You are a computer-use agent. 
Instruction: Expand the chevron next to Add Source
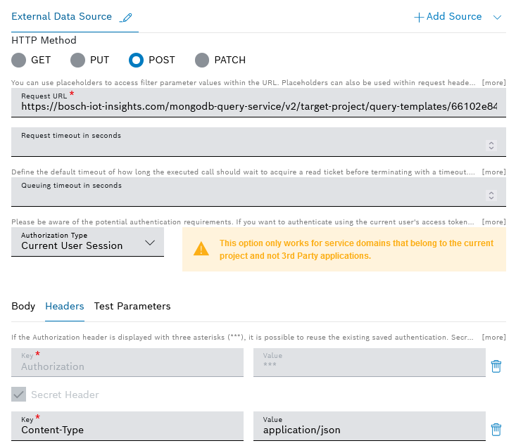498,17
